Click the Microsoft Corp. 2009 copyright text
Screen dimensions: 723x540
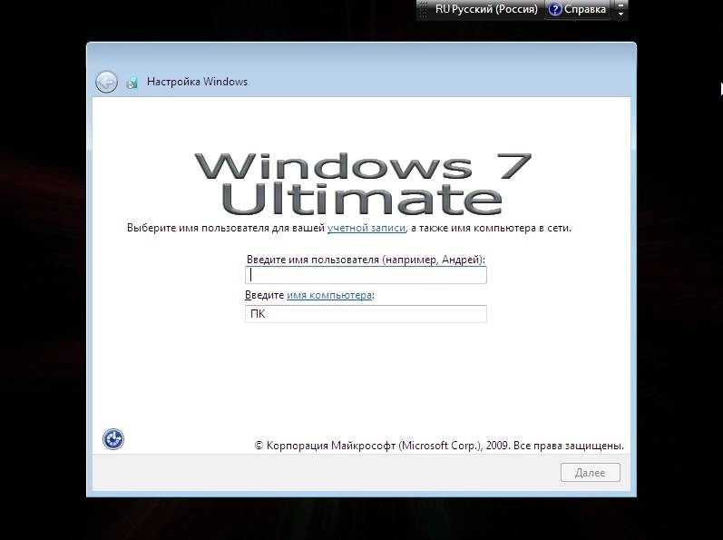click(x=439, y=446)
